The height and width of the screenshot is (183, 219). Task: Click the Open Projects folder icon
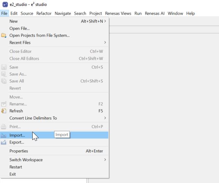[3, 35]
